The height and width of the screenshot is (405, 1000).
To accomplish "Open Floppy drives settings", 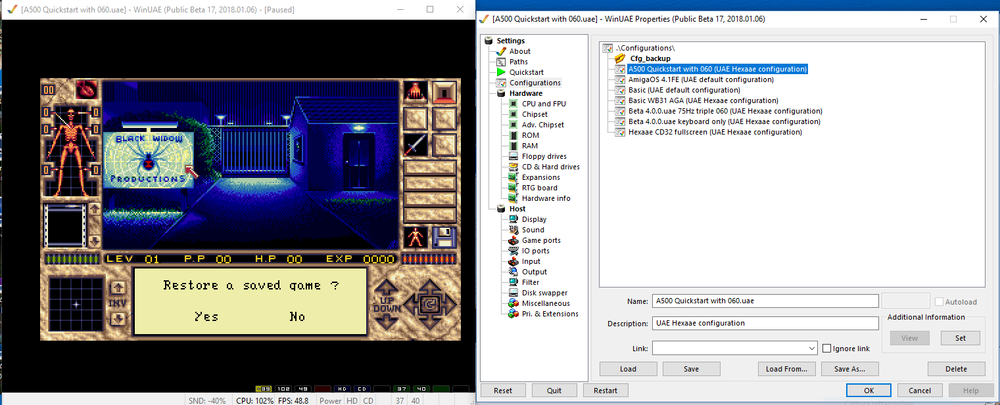I will pos(544,156).
